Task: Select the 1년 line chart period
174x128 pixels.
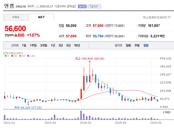Action: 53,45
